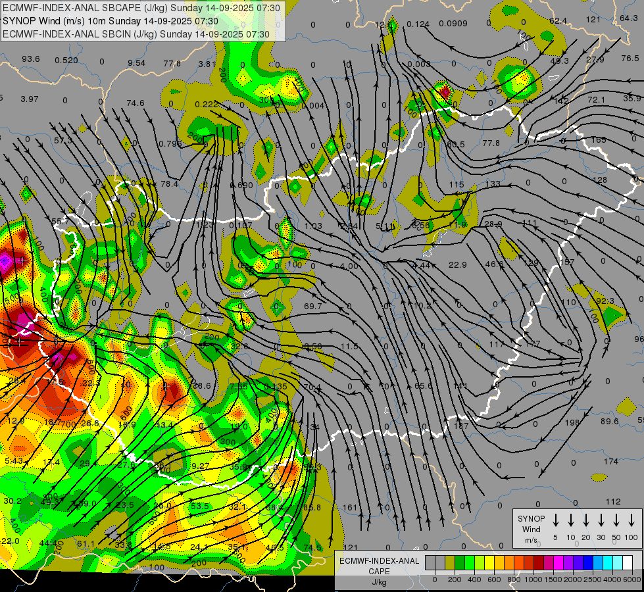Click the 100 m/s wind arrow in the legend
The height and width of the screenshot is (592, 644).
[632, 520]
